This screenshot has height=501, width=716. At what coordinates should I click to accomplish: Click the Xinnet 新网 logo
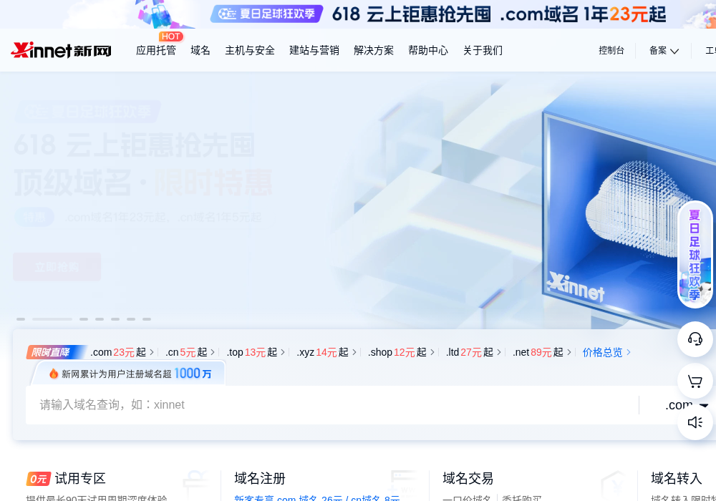coord(61,50)
